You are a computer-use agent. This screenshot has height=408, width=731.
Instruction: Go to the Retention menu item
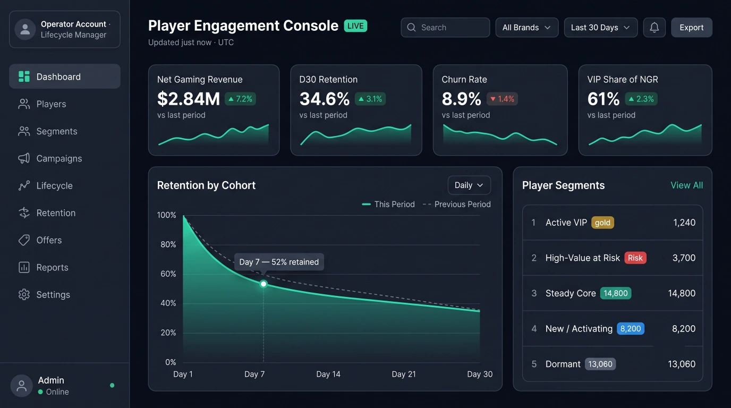pos(65,213)
